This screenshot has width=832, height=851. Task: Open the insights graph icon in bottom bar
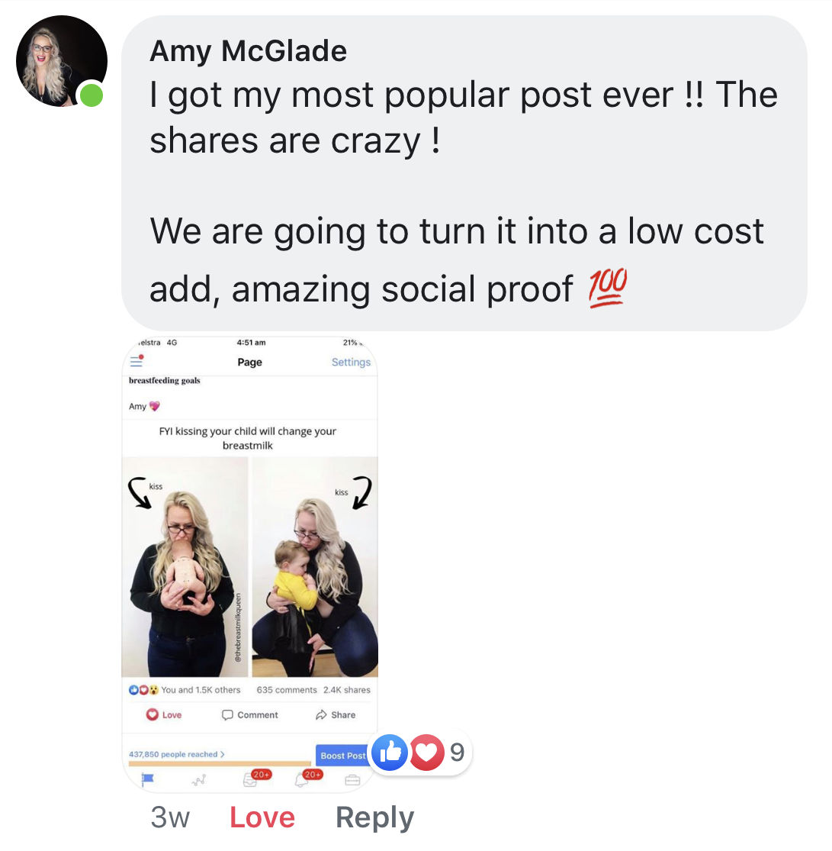[199, 781]
